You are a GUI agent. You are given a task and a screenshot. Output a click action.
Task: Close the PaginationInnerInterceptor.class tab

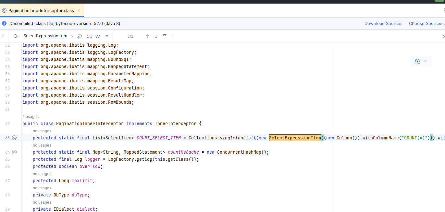click(79, 10)
